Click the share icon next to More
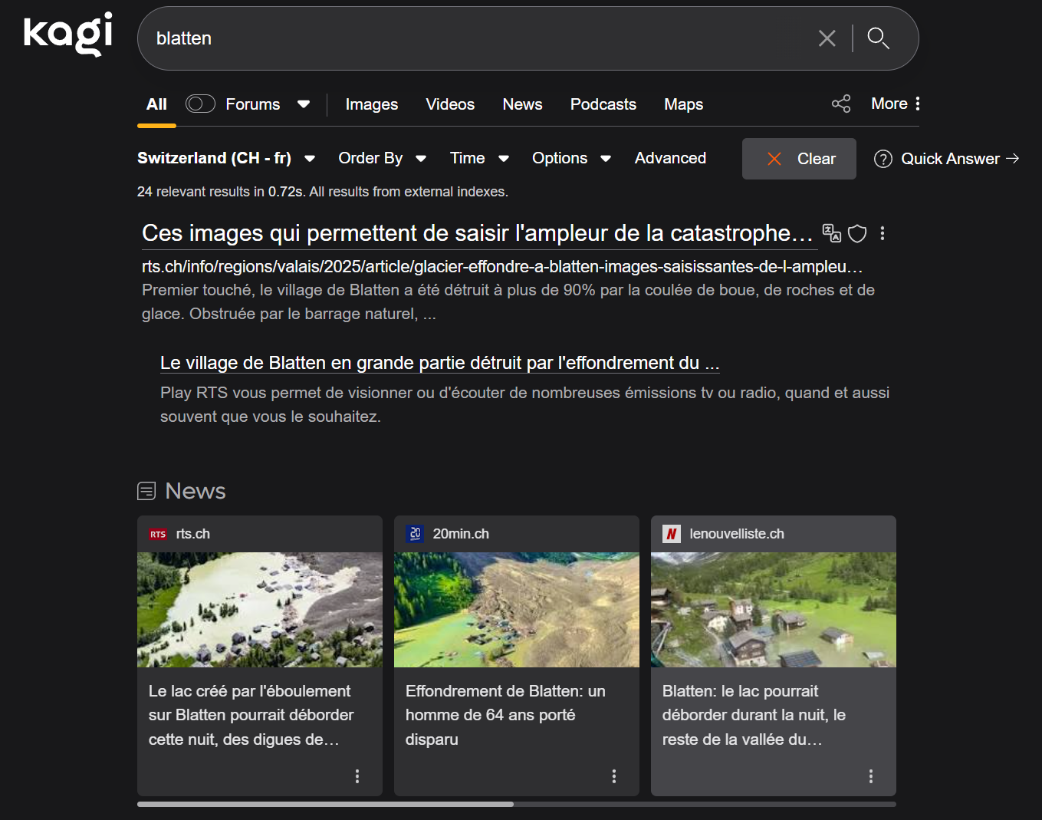The width and height of the screenshot is (1042, 820). [x=841, y=104]
